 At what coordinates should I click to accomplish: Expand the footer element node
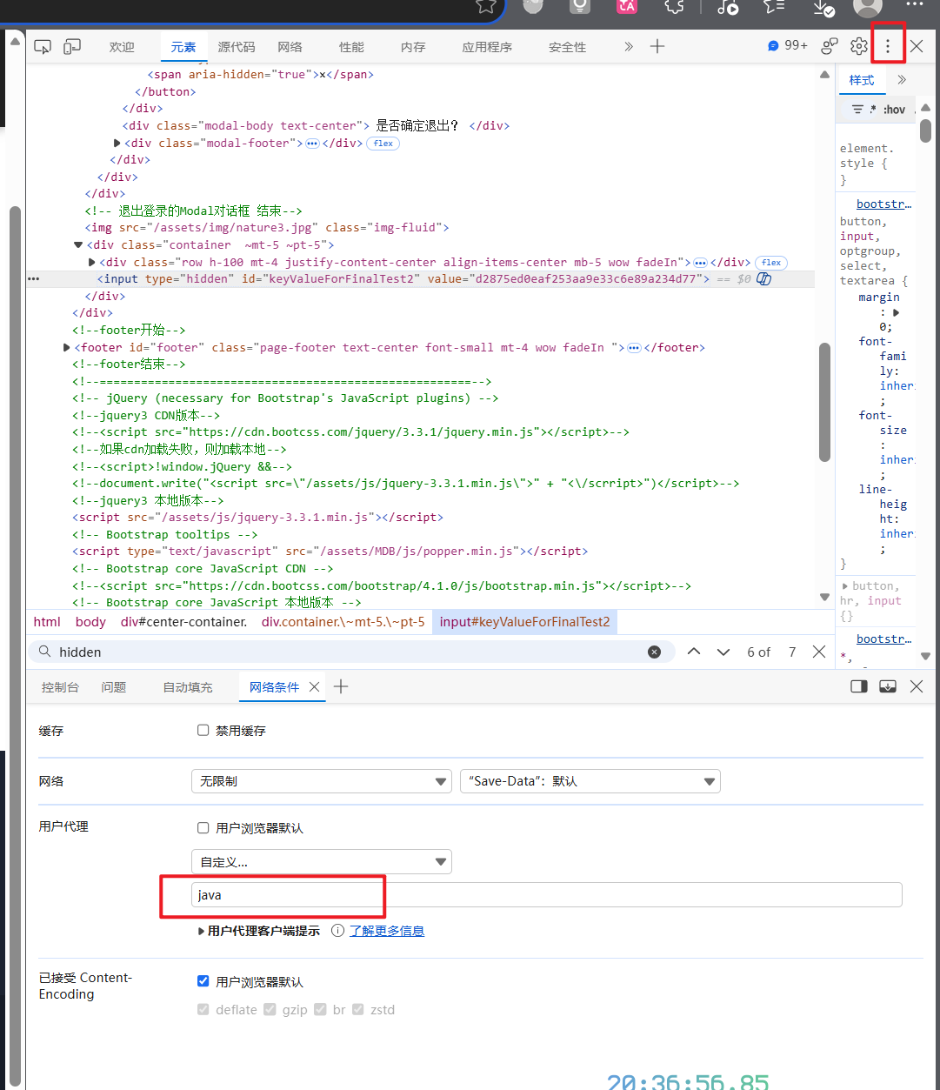coord(67,347)
